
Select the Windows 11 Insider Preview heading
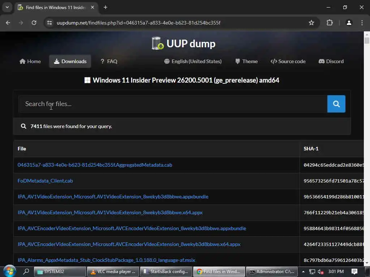186,80
